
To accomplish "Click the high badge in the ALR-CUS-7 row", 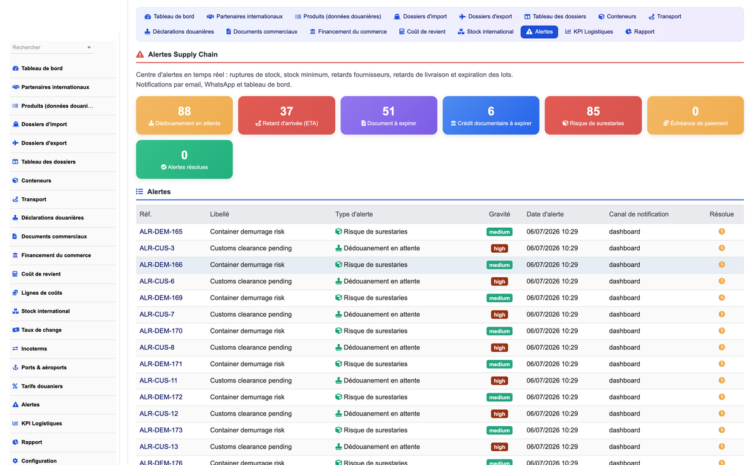I will point(499,315).
